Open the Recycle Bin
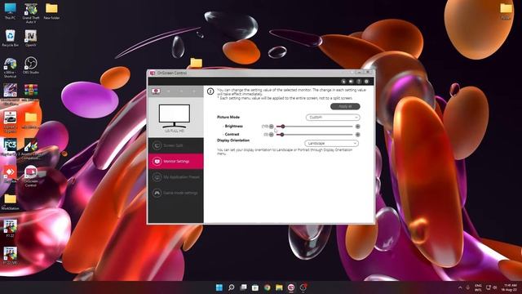The image size is (522, 294). [10, 38]
